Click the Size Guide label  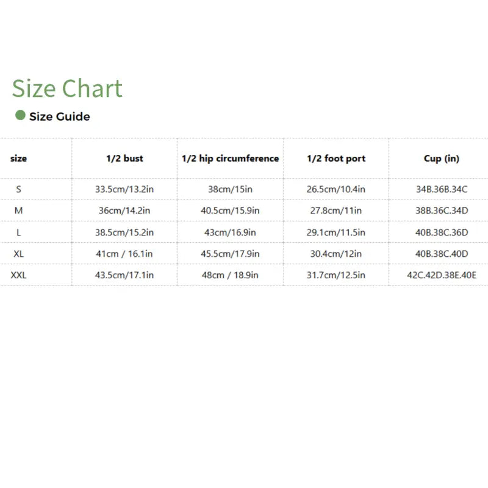pyautogui.click(x=60, y=117)
